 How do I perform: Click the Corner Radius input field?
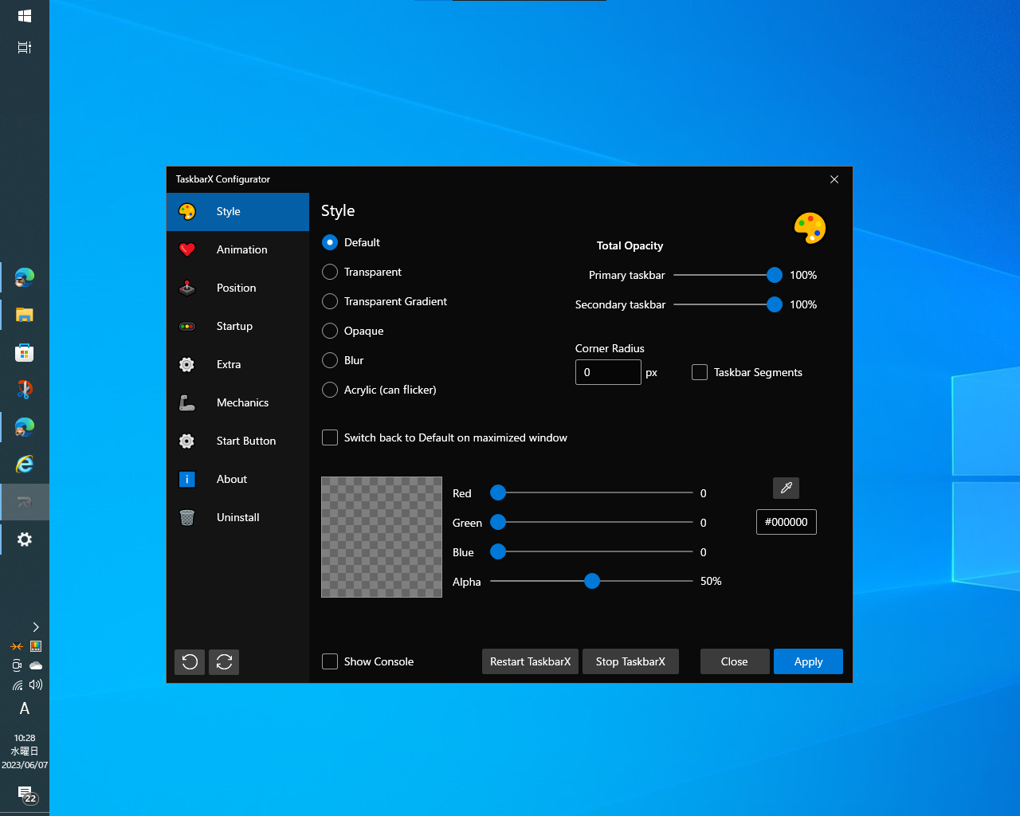pos(608,372)
